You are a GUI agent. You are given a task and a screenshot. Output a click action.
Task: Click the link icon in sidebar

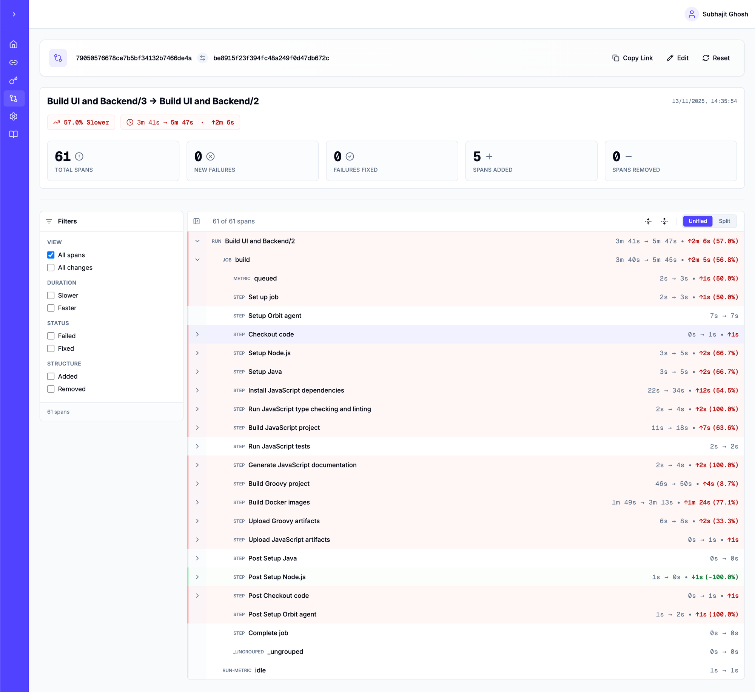tap(14, 63)
